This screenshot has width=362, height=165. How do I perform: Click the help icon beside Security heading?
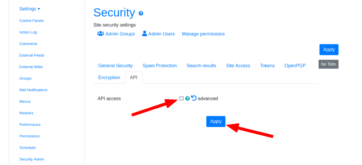click(141, 13)
